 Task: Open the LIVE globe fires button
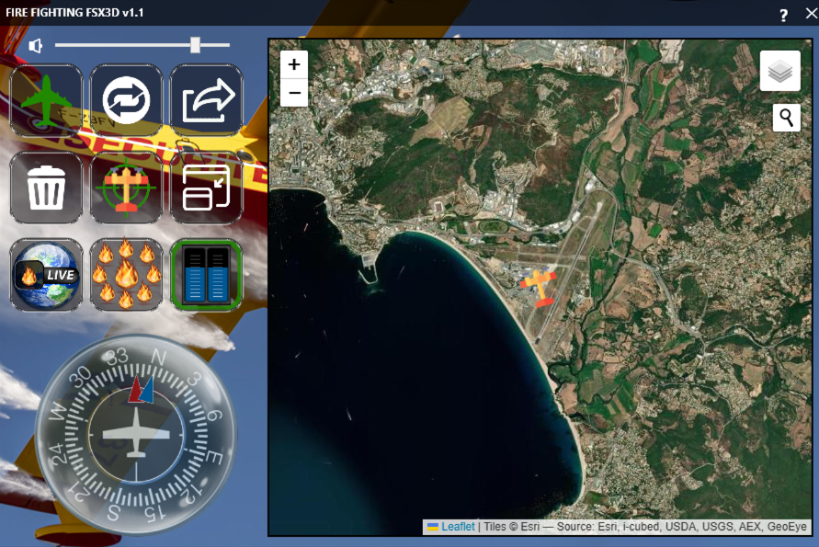(47, 275)
